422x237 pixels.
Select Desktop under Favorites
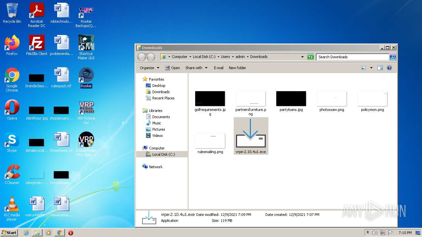156,86
